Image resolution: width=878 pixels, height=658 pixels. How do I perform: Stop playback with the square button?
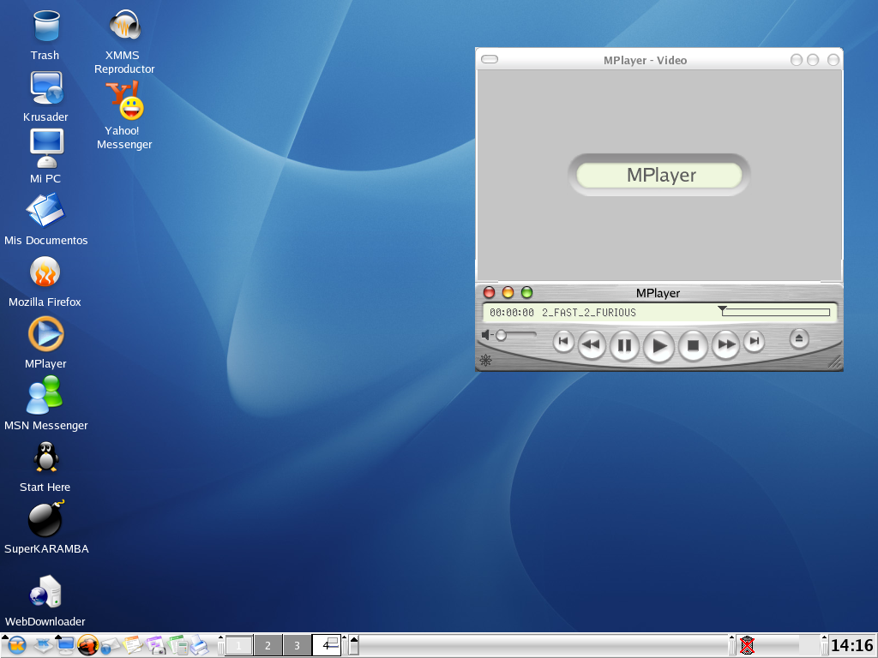[693, 346]
